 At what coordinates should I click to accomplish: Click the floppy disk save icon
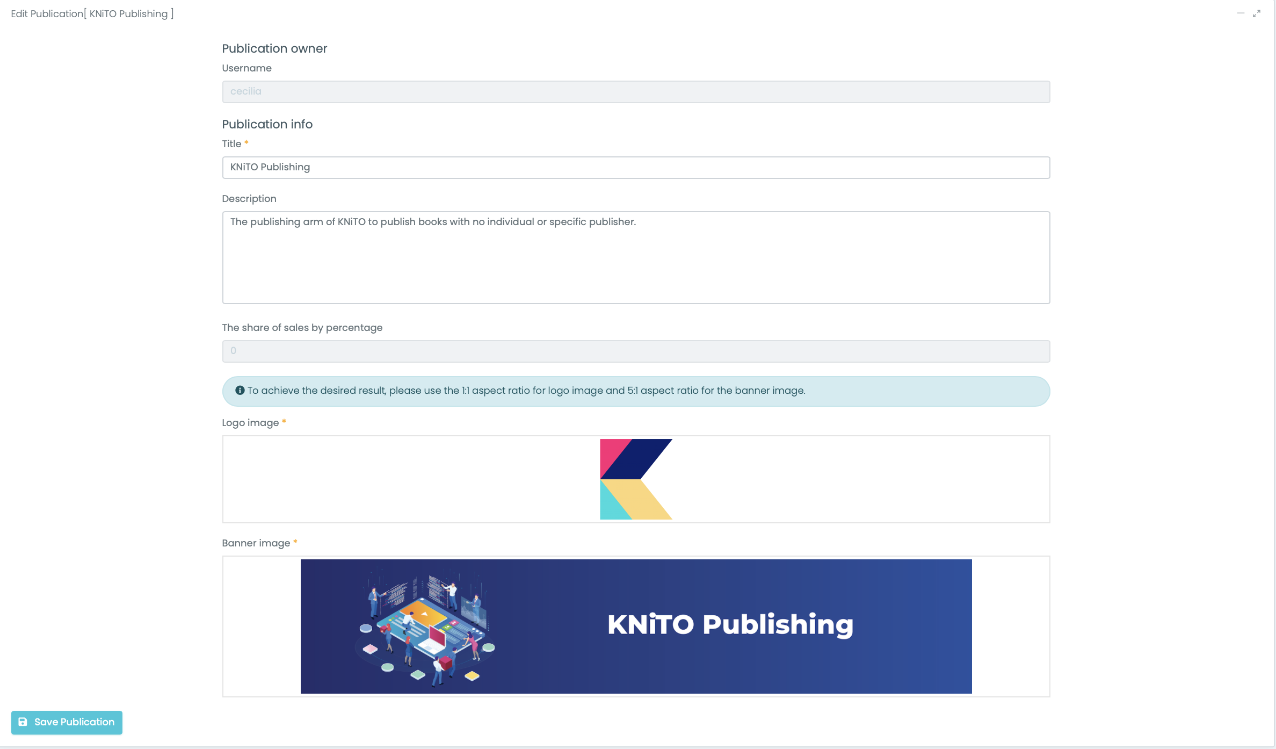pos(23,722)
